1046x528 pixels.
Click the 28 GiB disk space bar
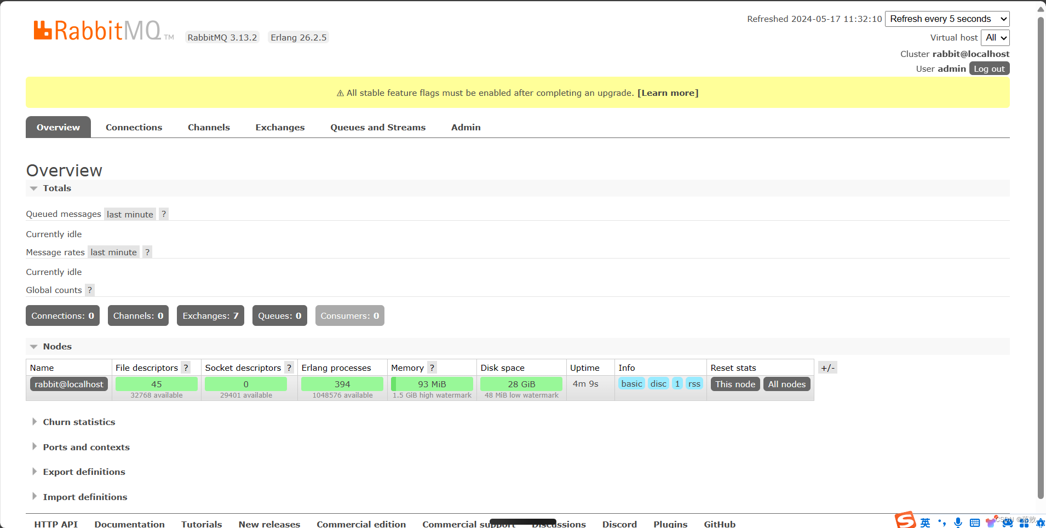521,384
